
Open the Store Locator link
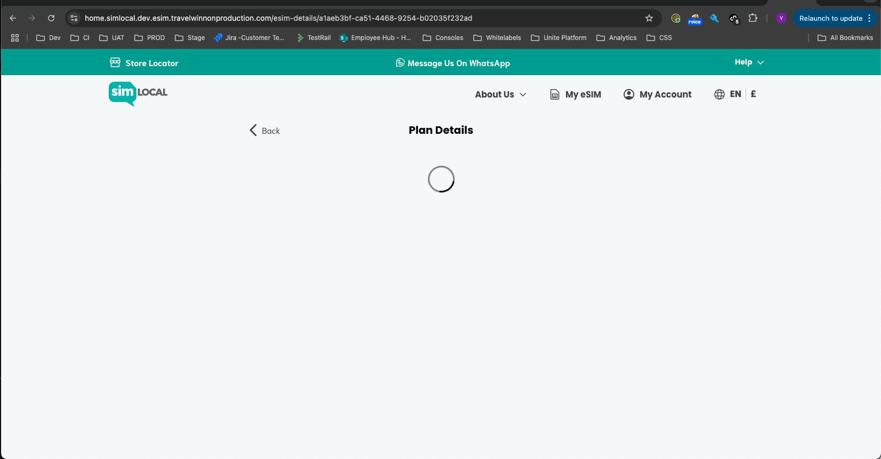144,63
